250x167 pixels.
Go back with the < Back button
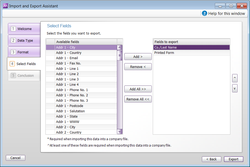coord(211,159)
